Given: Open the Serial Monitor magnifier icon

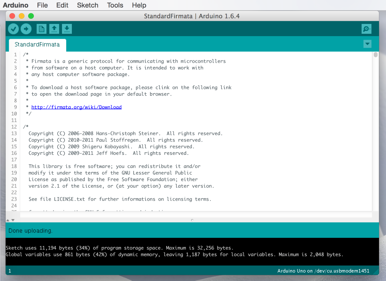Looking at the screenshot, I should point(366,29).
